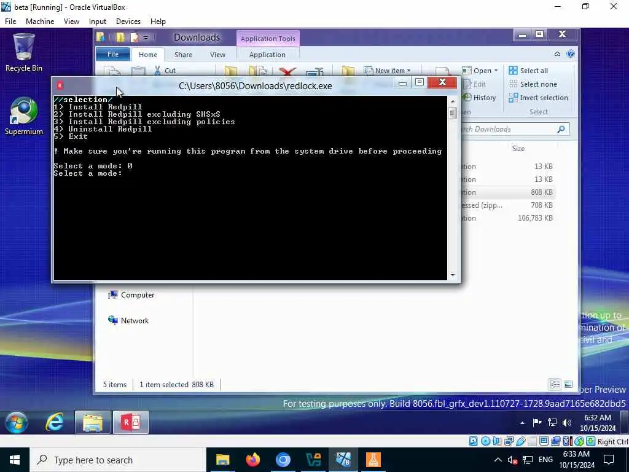Launch Internet Explorer from guest taskbar

click(x=55, y=422)
